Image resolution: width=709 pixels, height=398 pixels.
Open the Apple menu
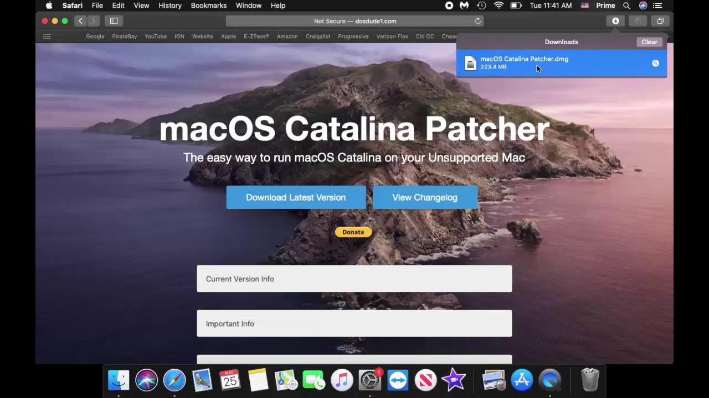point(49,6)
